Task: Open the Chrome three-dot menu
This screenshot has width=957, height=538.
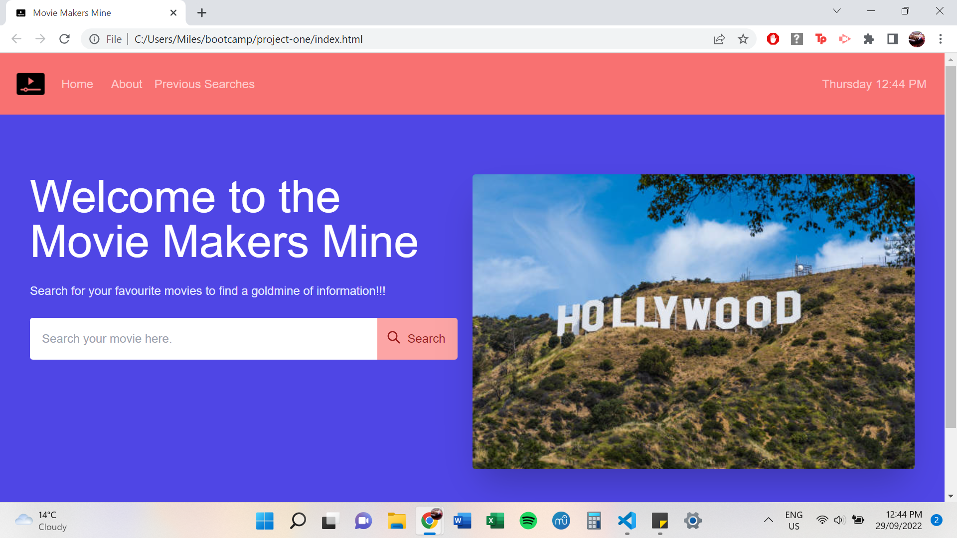Action: (x=941, y=39)
